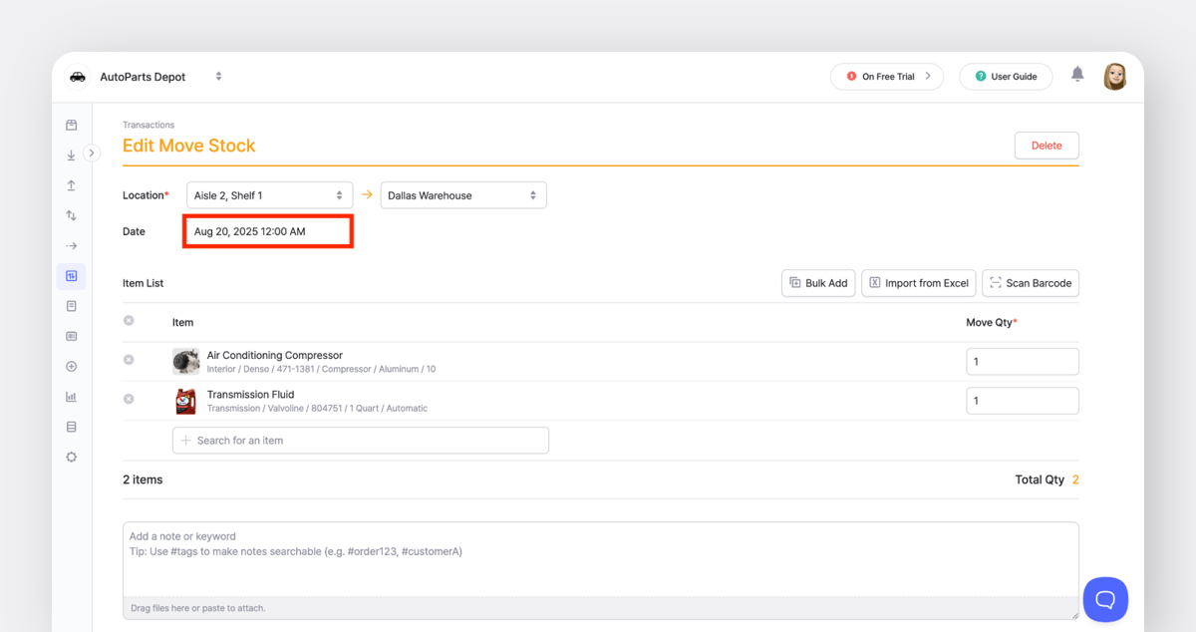This screenshot has height=632, width=1196.
Task: Click the On Free Trial badge
Action: (886, 76)
